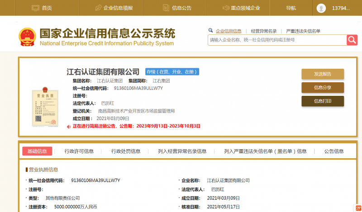Image resolution: width=362 pixels, height=212 pixels.
Task: Click the 国家企业信用信息公示系统 site title
Action: pyautogui.click(x=107, y=34)
